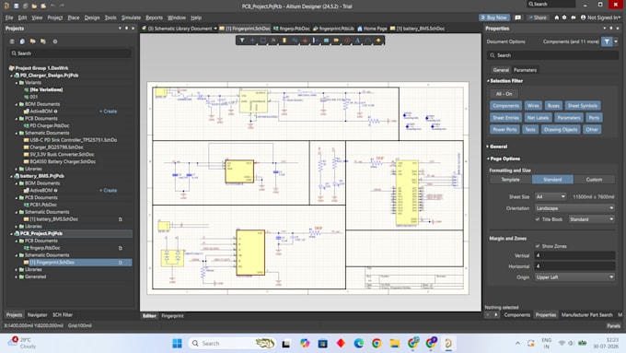Open the Design menu
Viewport: 626px width, 353px height.
[x=92, y=18]
